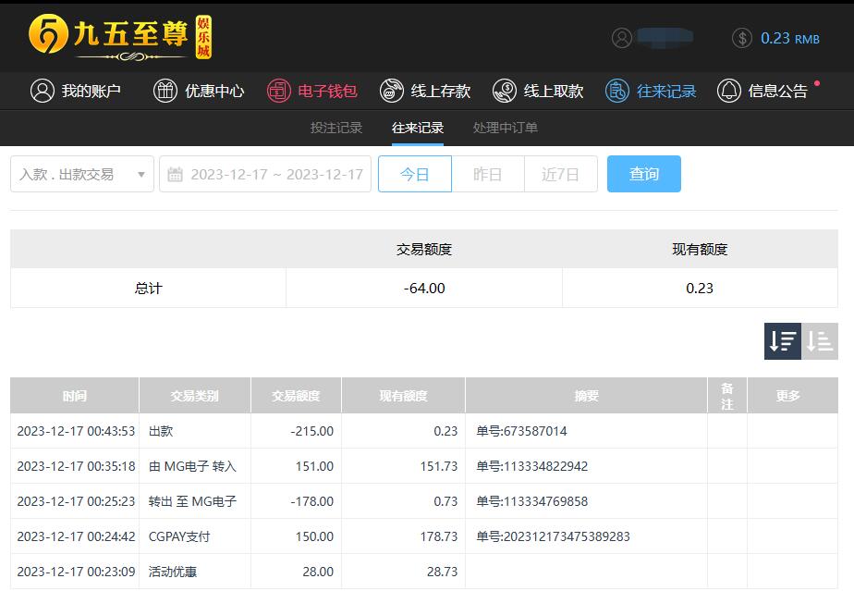Image resolution: width=854 pixels, height=591 pixels.
Task: Switch to 投注记录 tab
Action: 336,128
